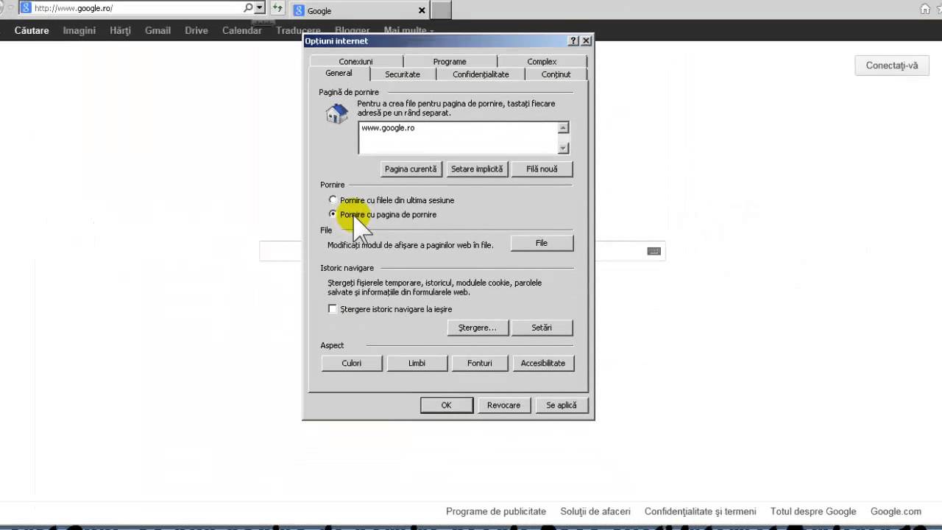
Task: Click the 'Setare implicită' button
Action: (477, 169)
